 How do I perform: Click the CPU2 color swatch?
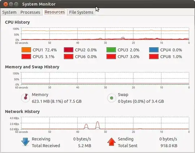69,50
